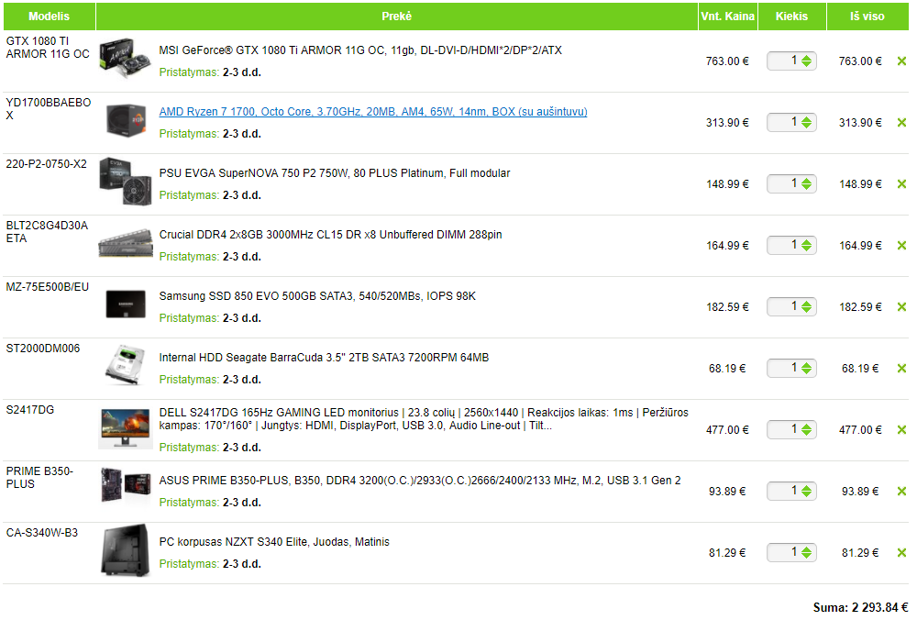
Task: Open the DELL monitor thumbnail image
Action: click(125, 428)
